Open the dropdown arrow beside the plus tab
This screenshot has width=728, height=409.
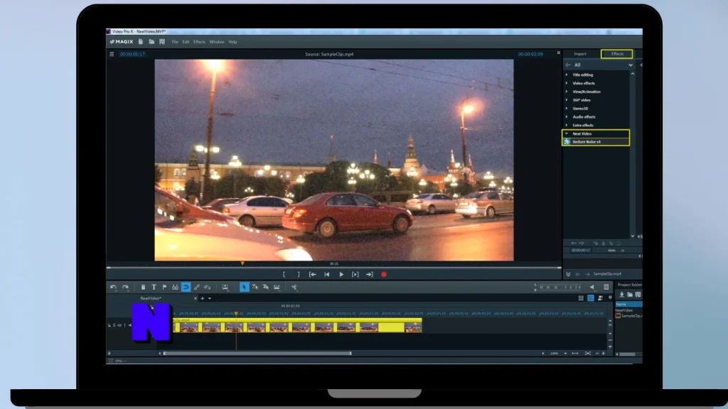[210, 299]
